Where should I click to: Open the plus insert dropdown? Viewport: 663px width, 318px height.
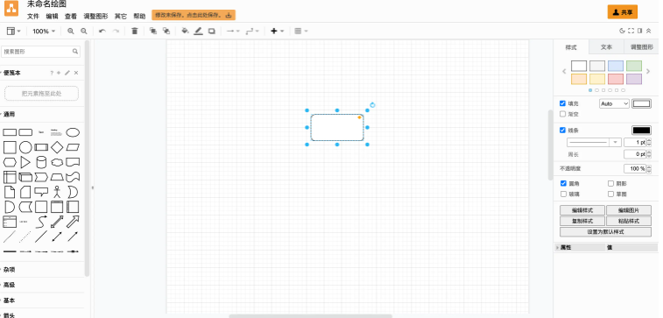[277, 31]
